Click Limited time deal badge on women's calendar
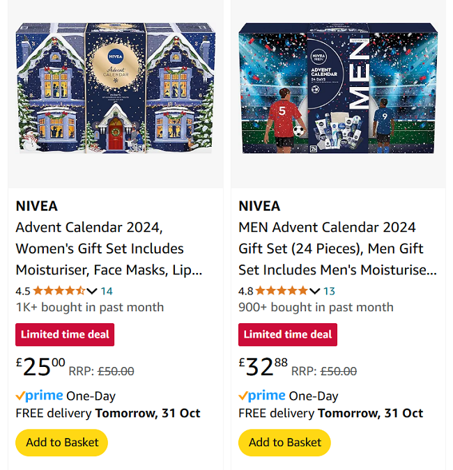Viewport: 453px width, 470px height. tap(65, 334)
